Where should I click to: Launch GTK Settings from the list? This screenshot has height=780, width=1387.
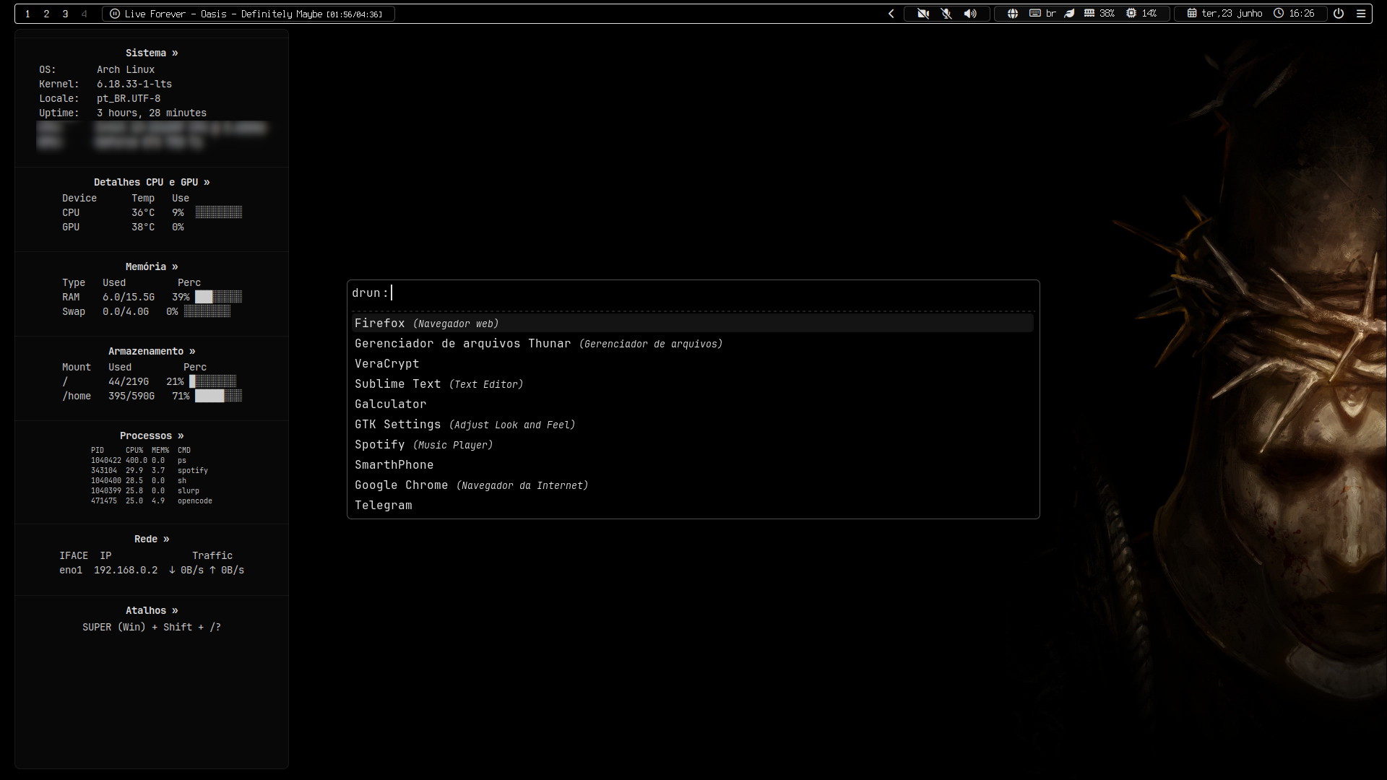click(x=693, y=424)
